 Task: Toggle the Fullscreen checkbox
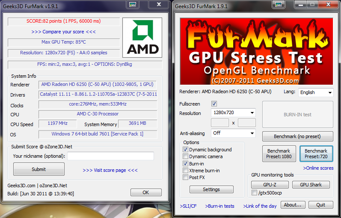point(214,104)
